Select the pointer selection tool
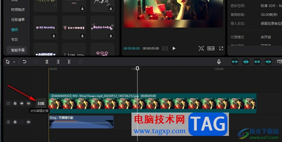 [x=8, y=62]
